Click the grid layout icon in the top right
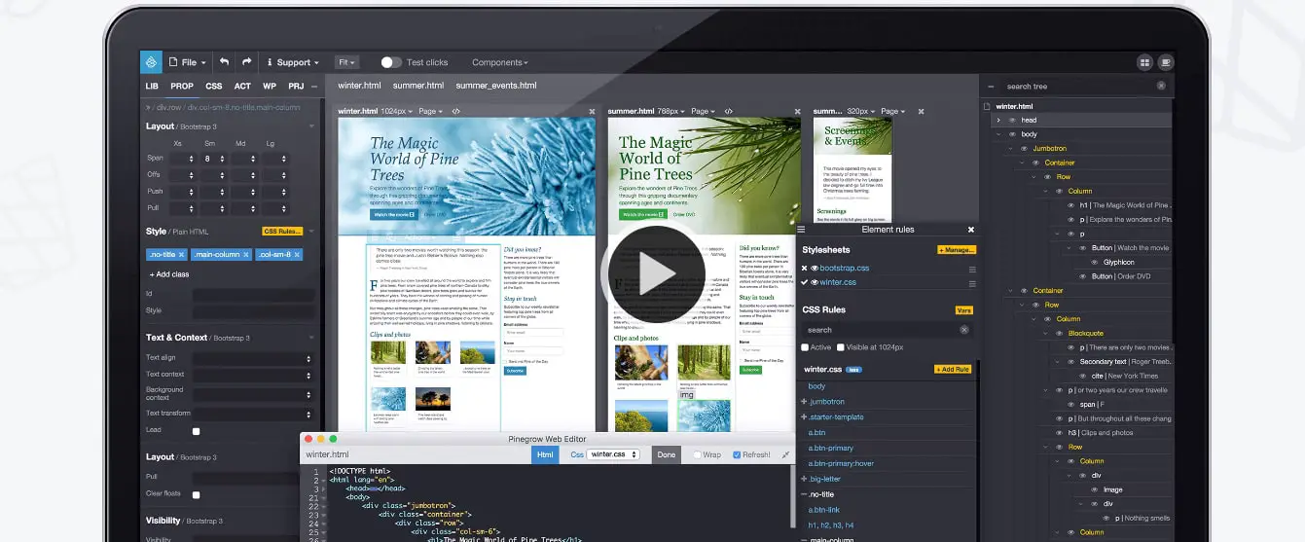The height and width of the screenshot is (542, 1305). (1144, 62)
